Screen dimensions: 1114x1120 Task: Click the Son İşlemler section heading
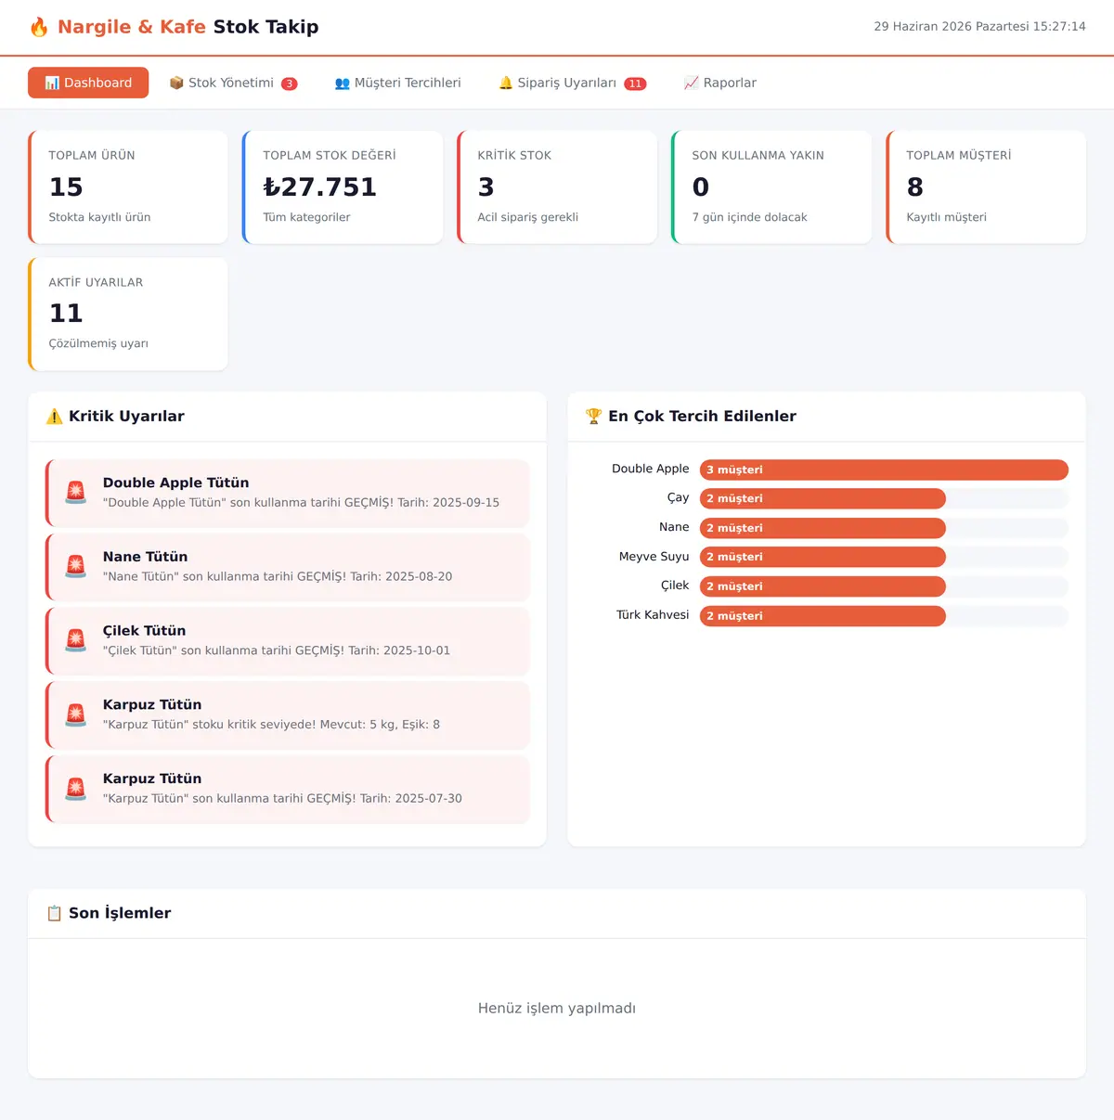120,913
